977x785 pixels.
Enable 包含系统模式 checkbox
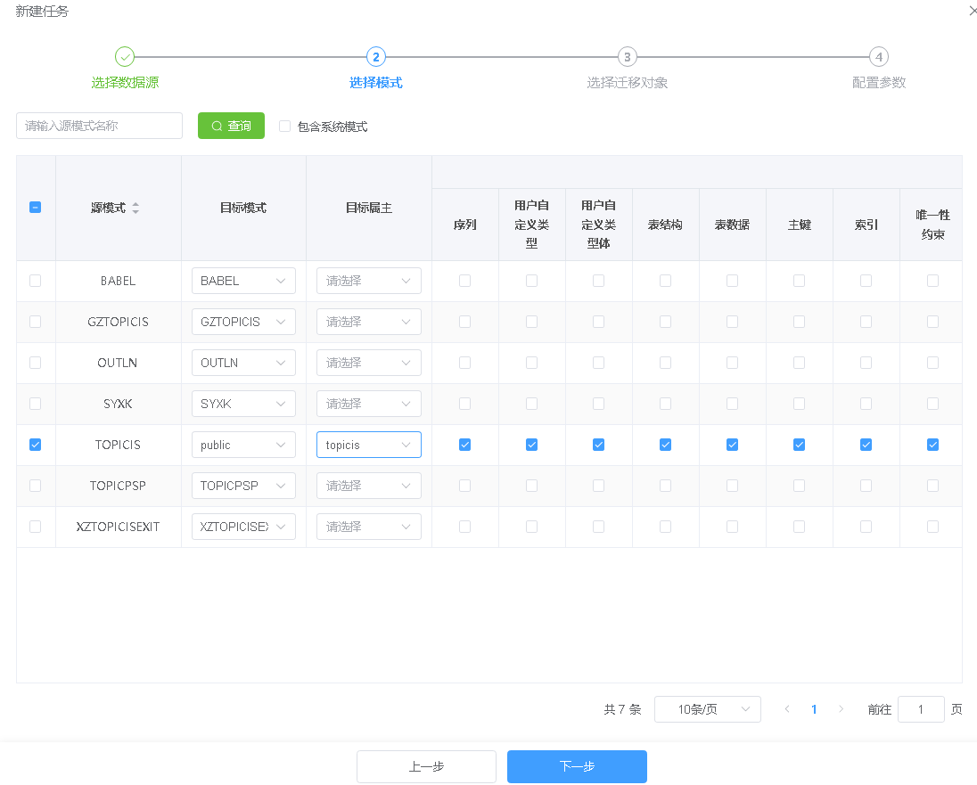point(285,127)
